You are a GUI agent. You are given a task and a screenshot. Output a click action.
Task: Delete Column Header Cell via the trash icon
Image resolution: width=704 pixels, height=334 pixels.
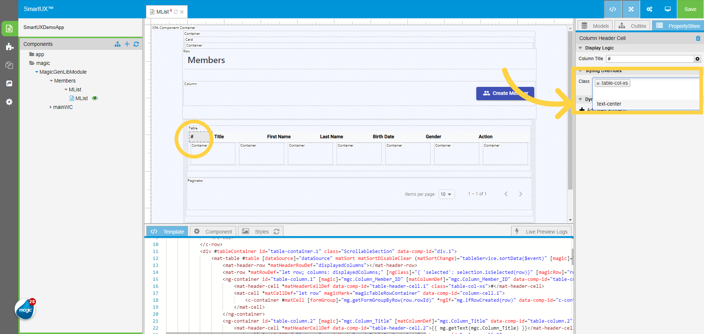click(698, 38)
